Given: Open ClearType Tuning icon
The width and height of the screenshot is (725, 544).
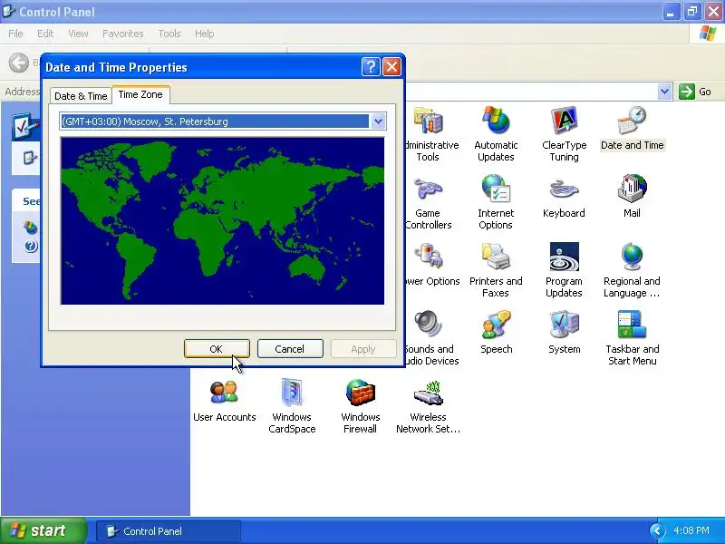Looking at the screenshot, I should point(564,121).
